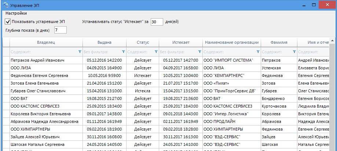Viewport: 337px width, 151px height.
Task: Focus the Истекает days input field
Action: pyautogui.click(x=157, y=22)
